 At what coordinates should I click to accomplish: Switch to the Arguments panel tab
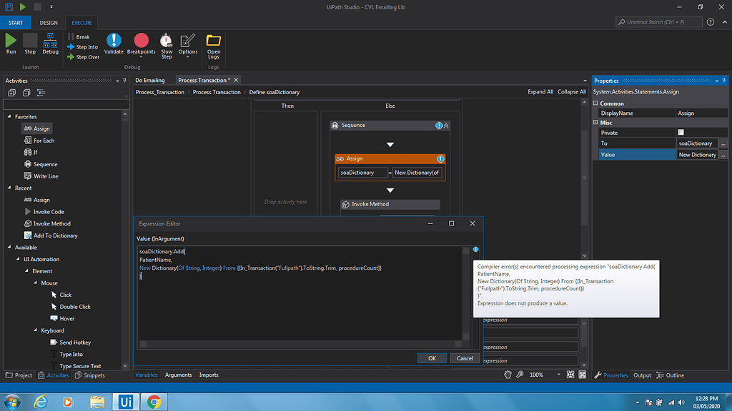click(178, 375)
